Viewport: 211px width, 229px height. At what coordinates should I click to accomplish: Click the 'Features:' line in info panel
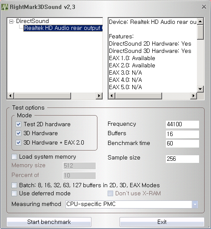click(121, 36)
